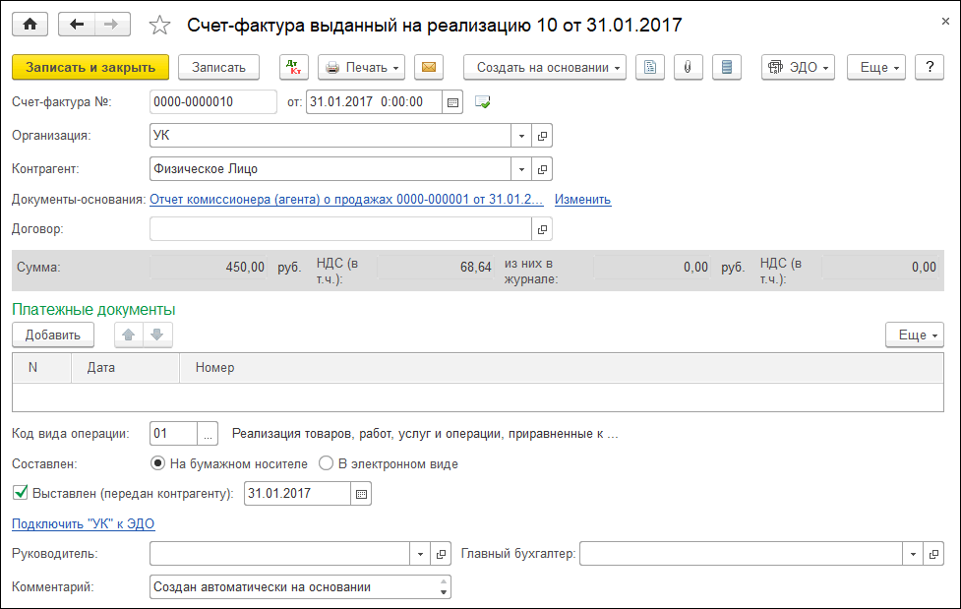Open attached files with paperclip icon

pos(688,67)
